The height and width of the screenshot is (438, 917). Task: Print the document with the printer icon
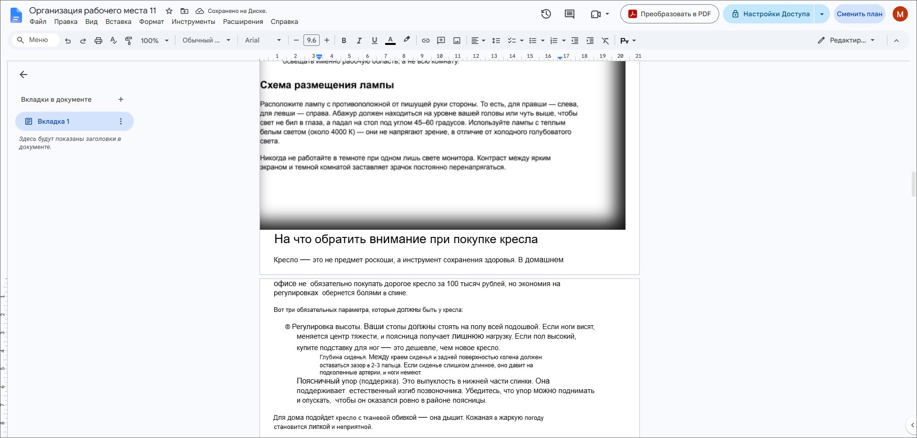click(98, 41)
